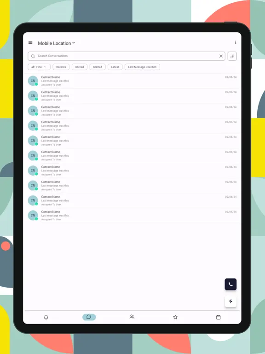Open the hamburger navigation menu
This screenshot has width=265, height=354.
[30, 42]
